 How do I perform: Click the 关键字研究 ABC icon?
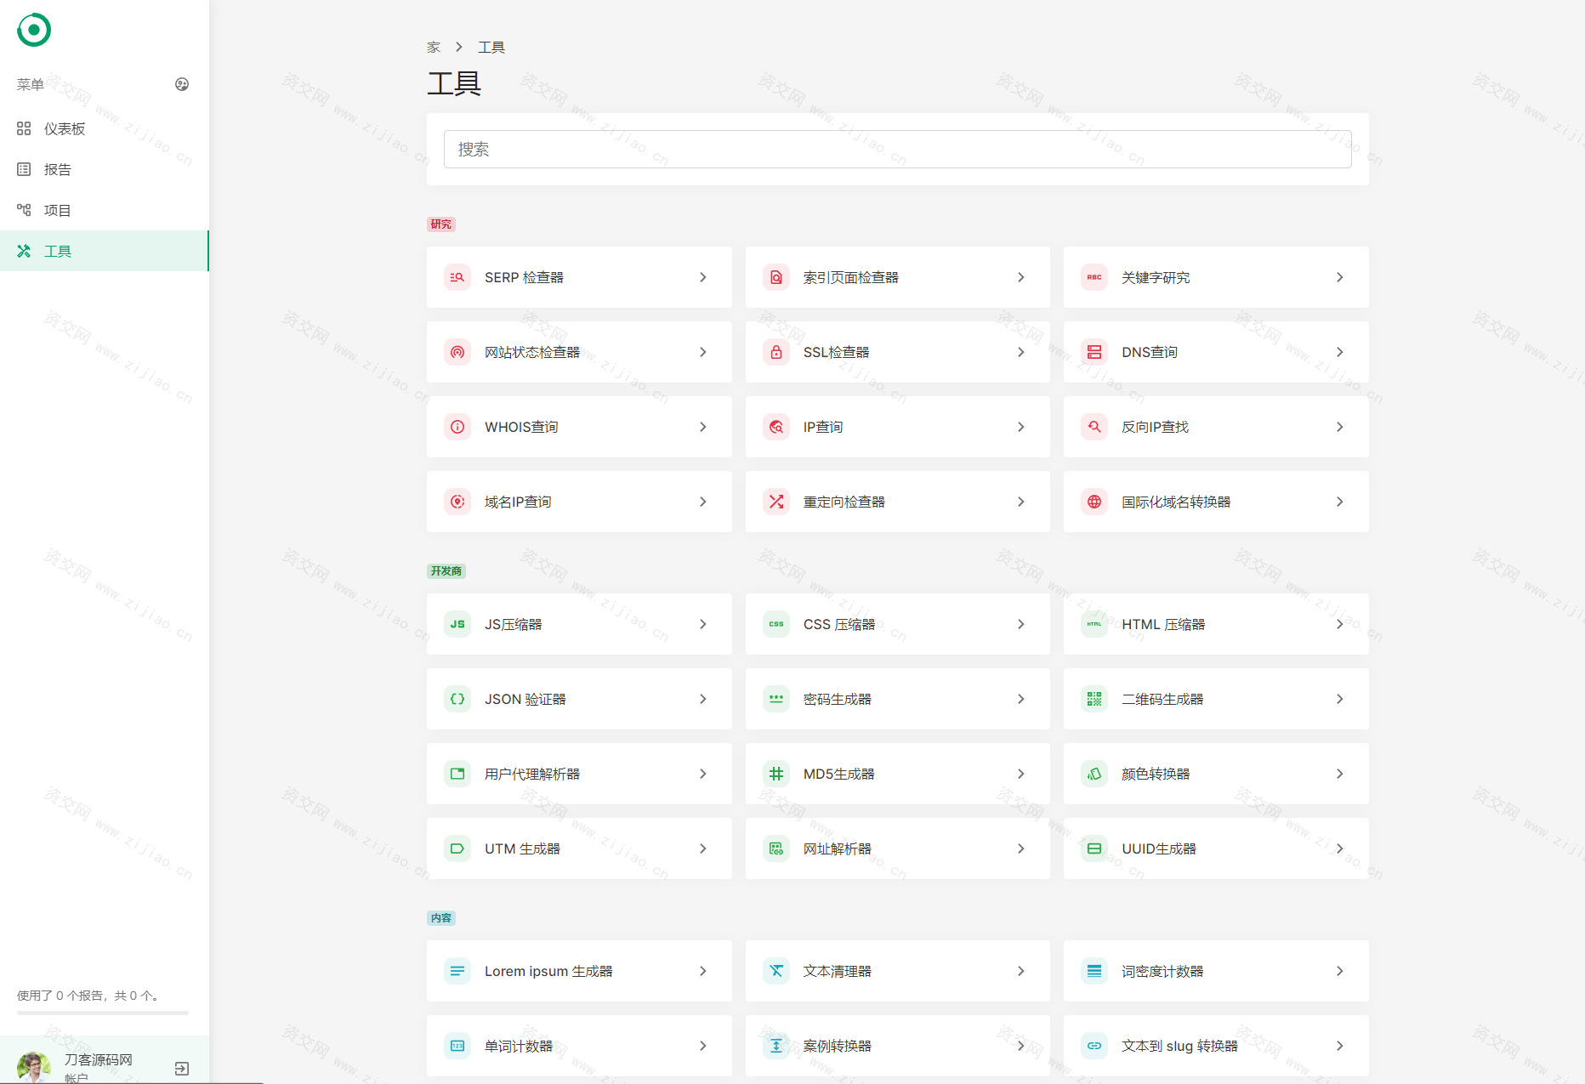pyautogui.click(x=1094, y=277)
